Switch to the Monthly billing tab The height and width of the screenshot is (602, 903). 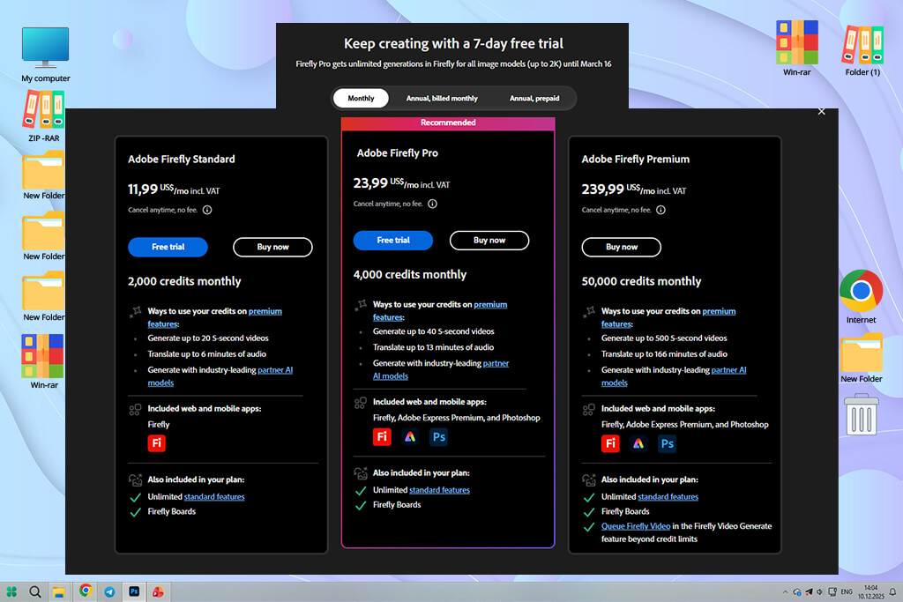(361, 98)
